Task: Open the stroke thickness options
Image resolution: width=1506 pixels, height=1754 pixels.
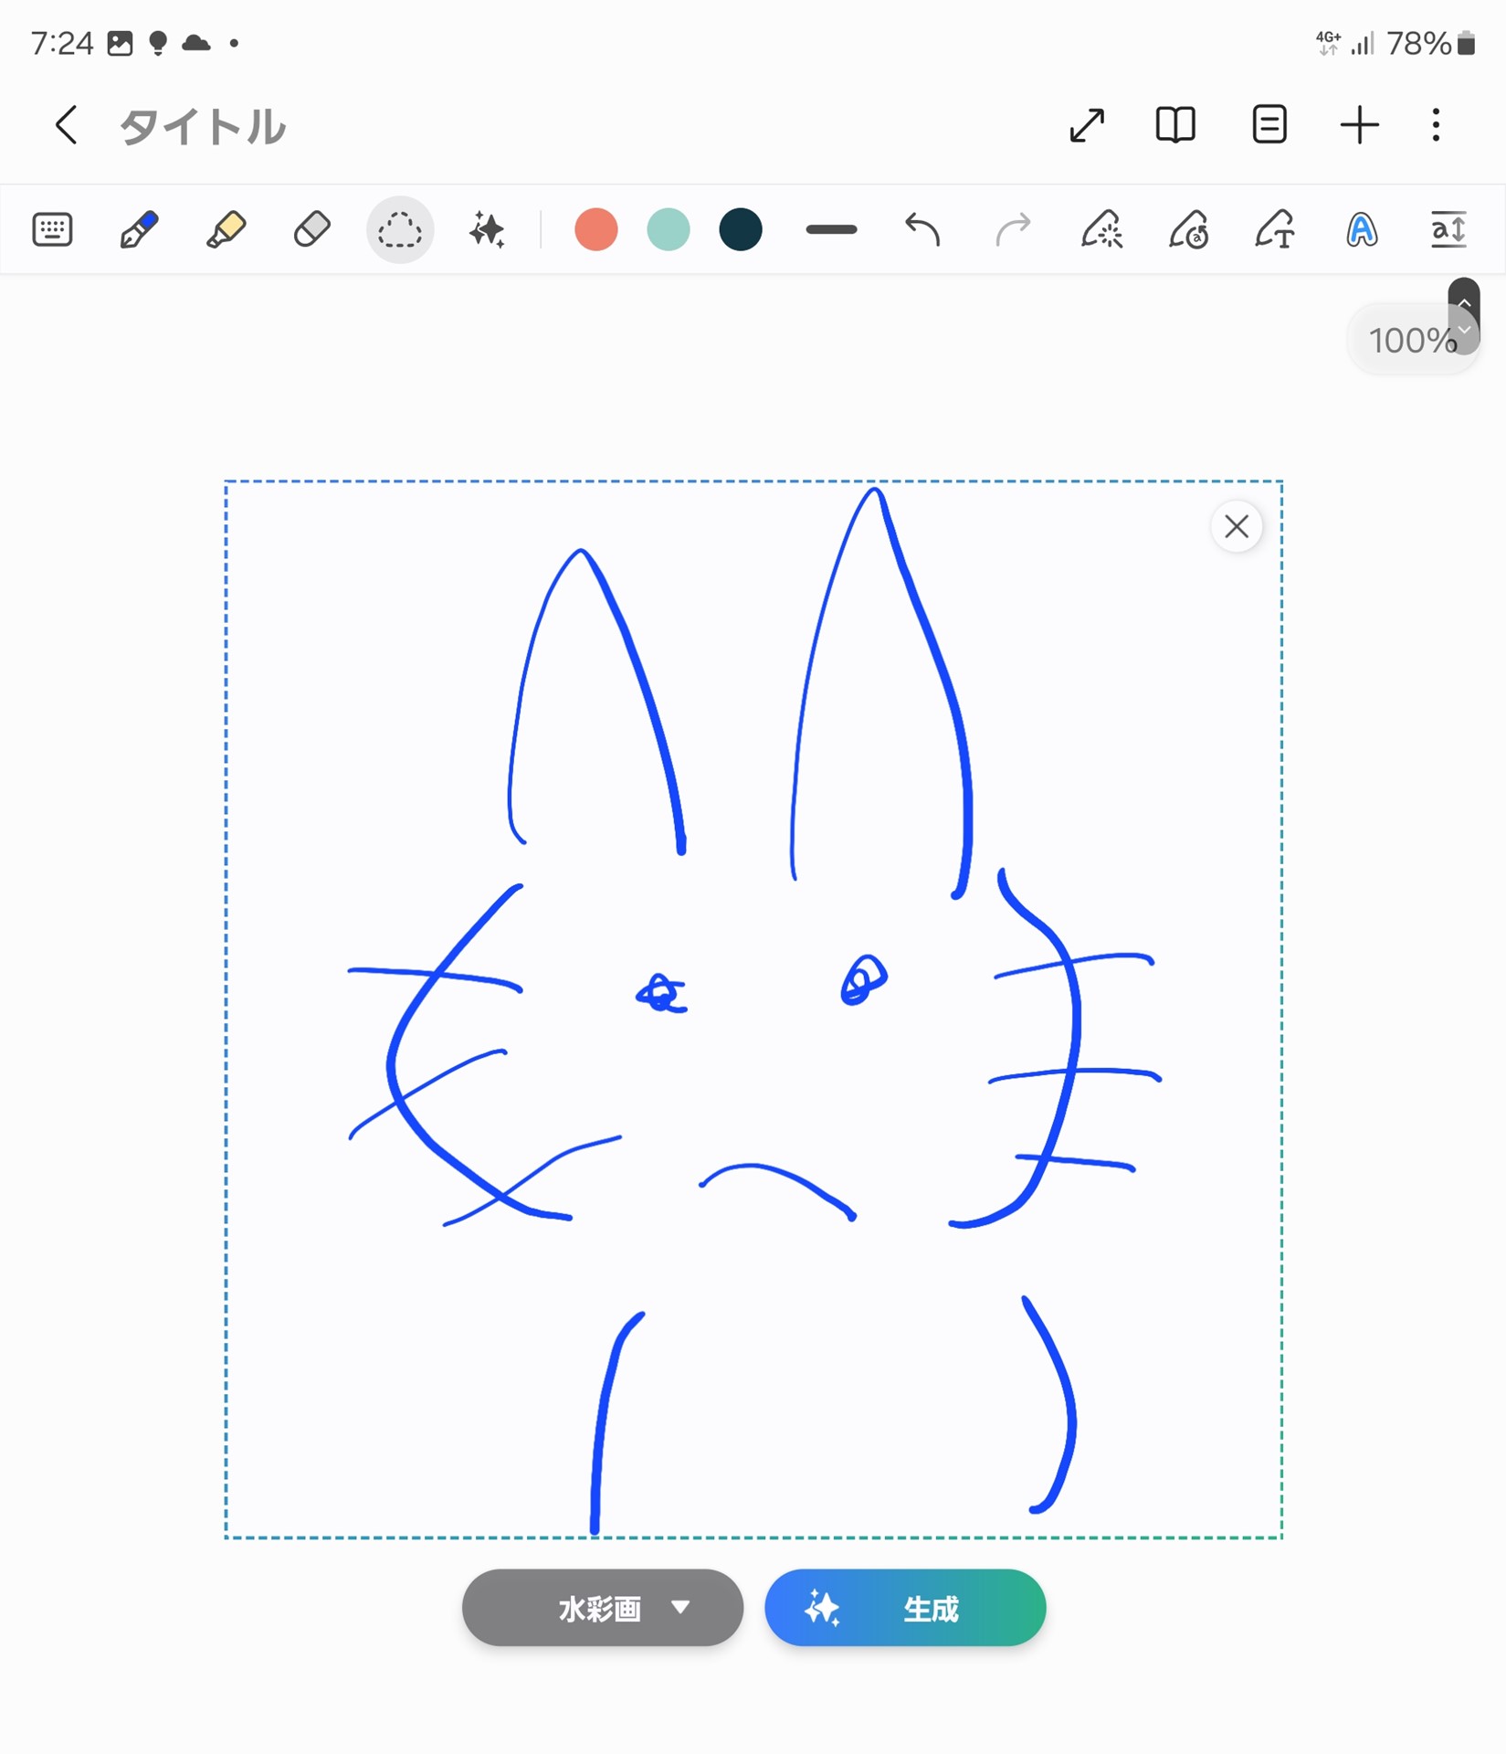Action: click(830, 230)
